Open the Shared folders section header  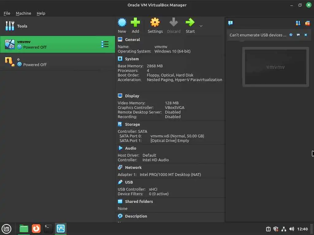[139, 201]
